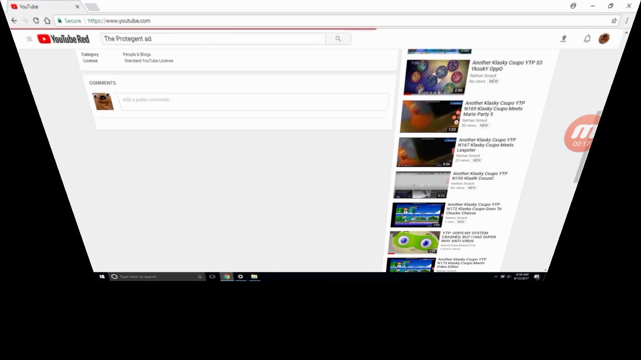Open the taskbar volume control
Screen dimensions: 641x360
pos(509,276)
